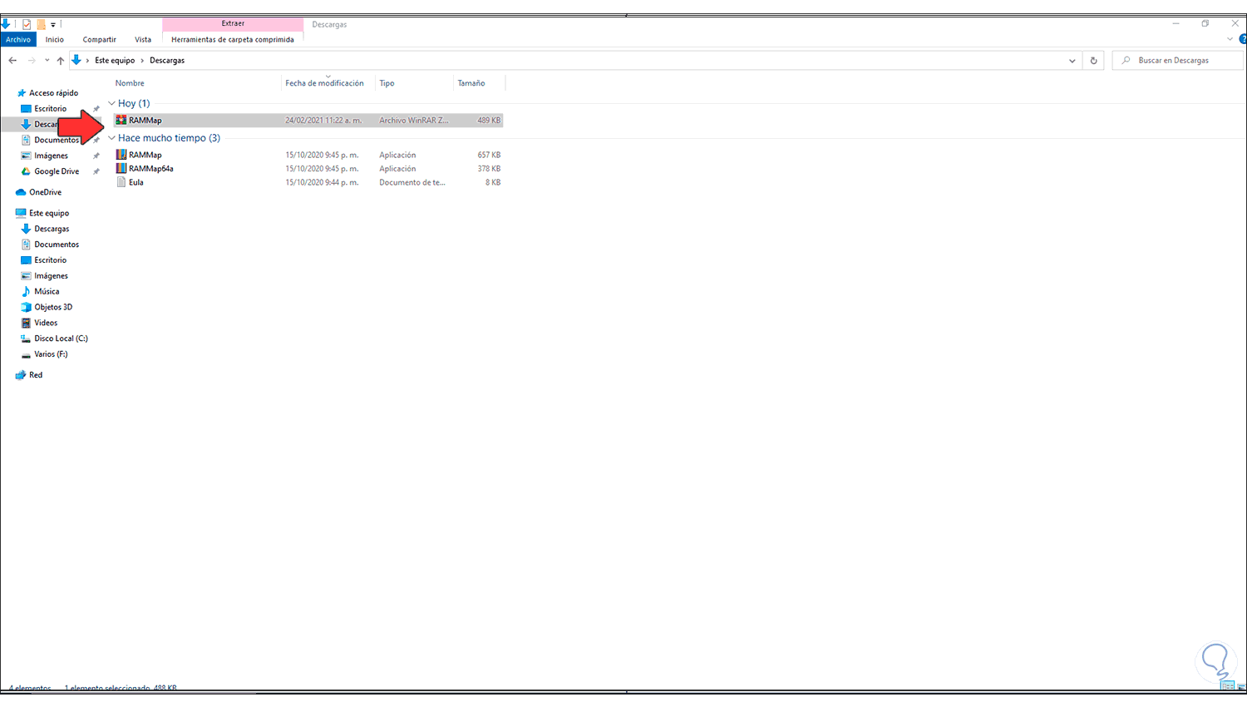Click the 378 KB size cell
Viewport: 1247px width, 707px height.
[x=489, y=169]
